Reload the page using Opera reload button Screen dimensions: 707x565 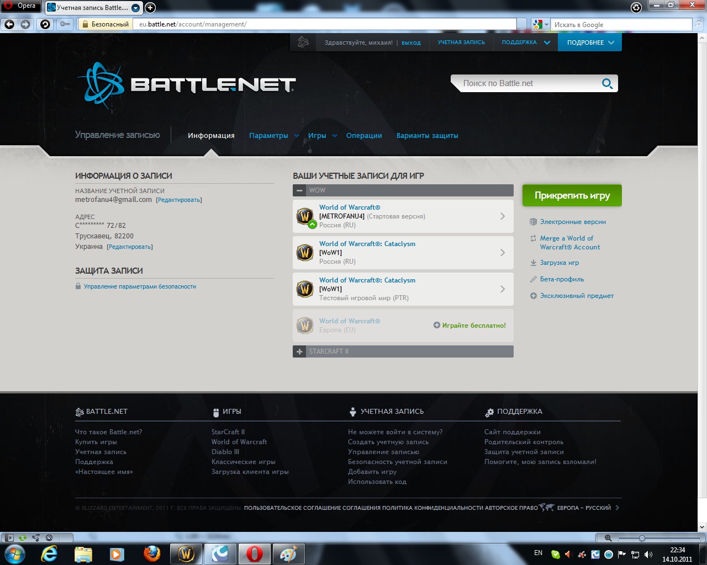(x=45, y=24)
